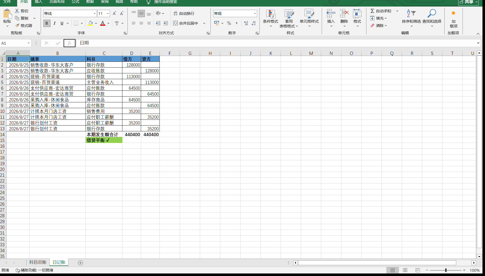This screenshot has height=276, width=485.
Task: Select the 日记账 sheet tab
Action: tap(59, 262)
